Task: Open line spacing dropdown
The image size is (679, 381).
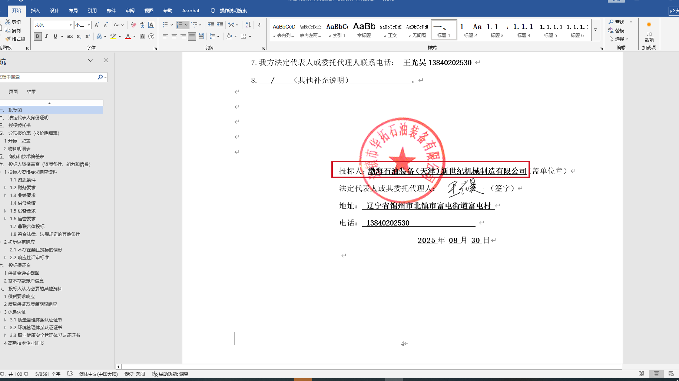Action: click(x=214, y=36)
